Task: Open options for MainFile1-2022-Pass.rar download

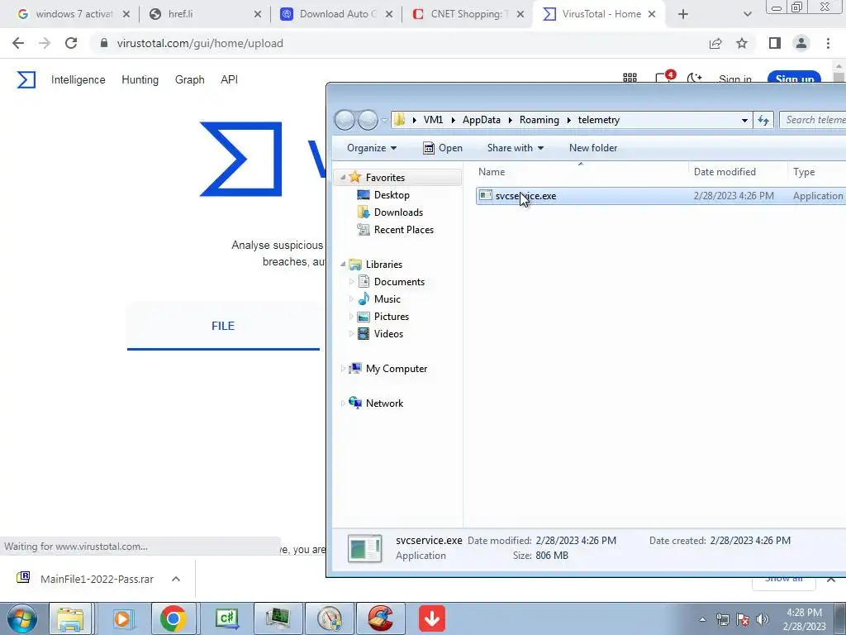Action: pos(176,579)
